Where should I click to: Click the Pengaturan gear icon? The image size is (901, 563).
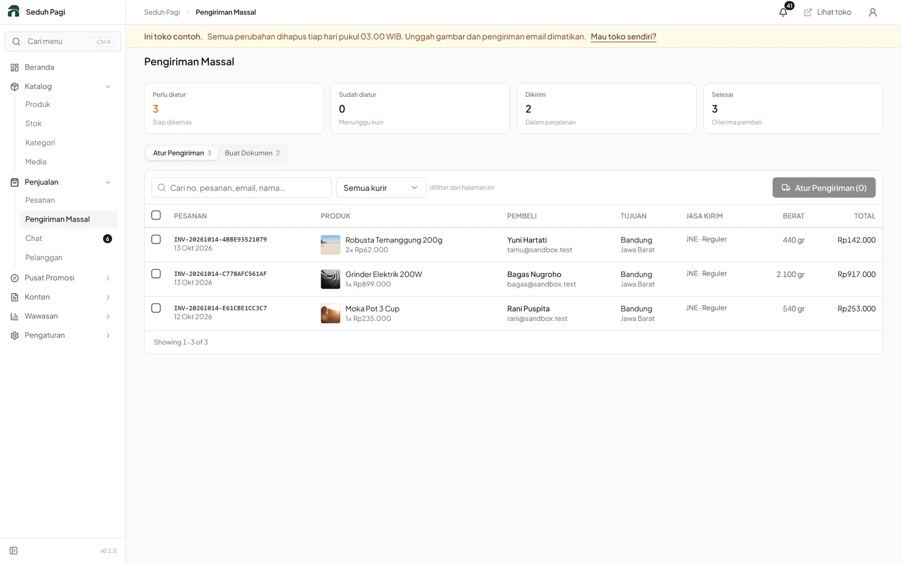pos(15,336)
